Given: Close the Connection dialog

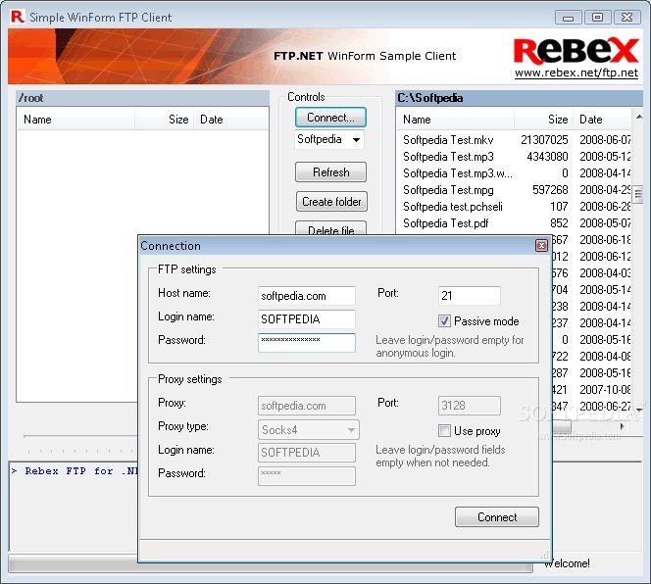Looking at the screenshot, I should (541, 246).
